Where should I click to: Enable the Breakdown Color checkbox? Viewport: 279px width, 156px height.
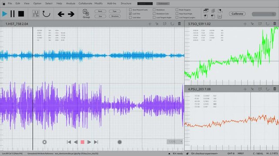[x=154, y=13]
